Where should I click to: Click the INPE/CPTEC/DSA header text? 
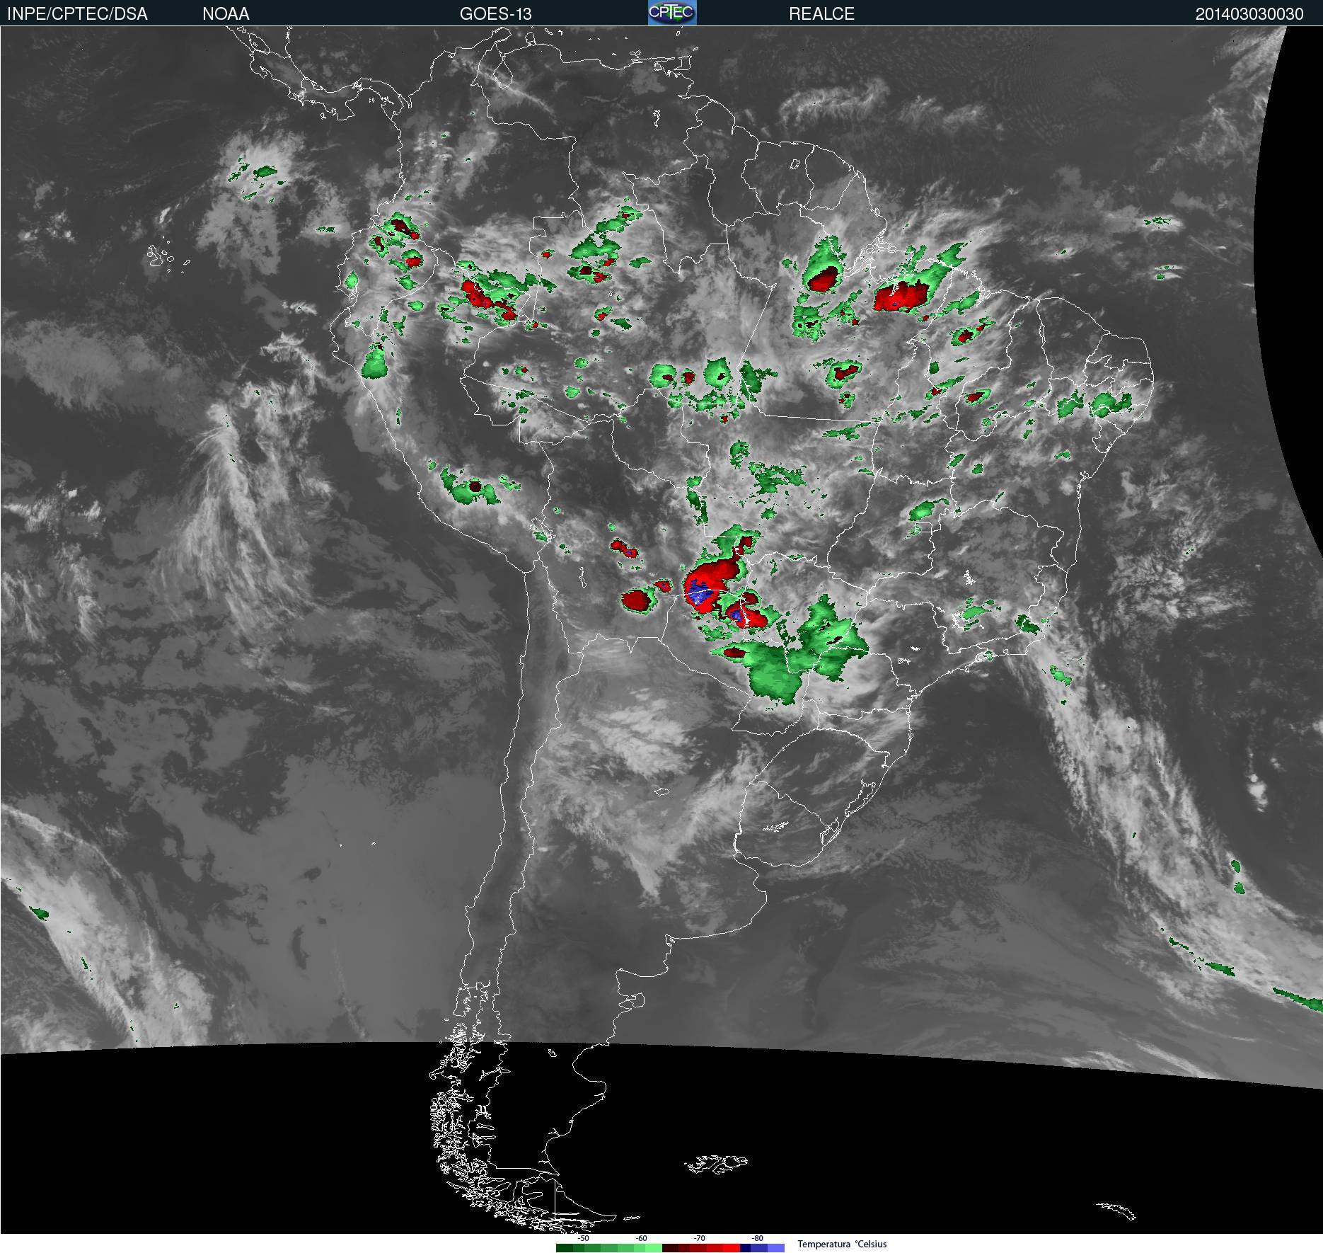pos(77,13)
